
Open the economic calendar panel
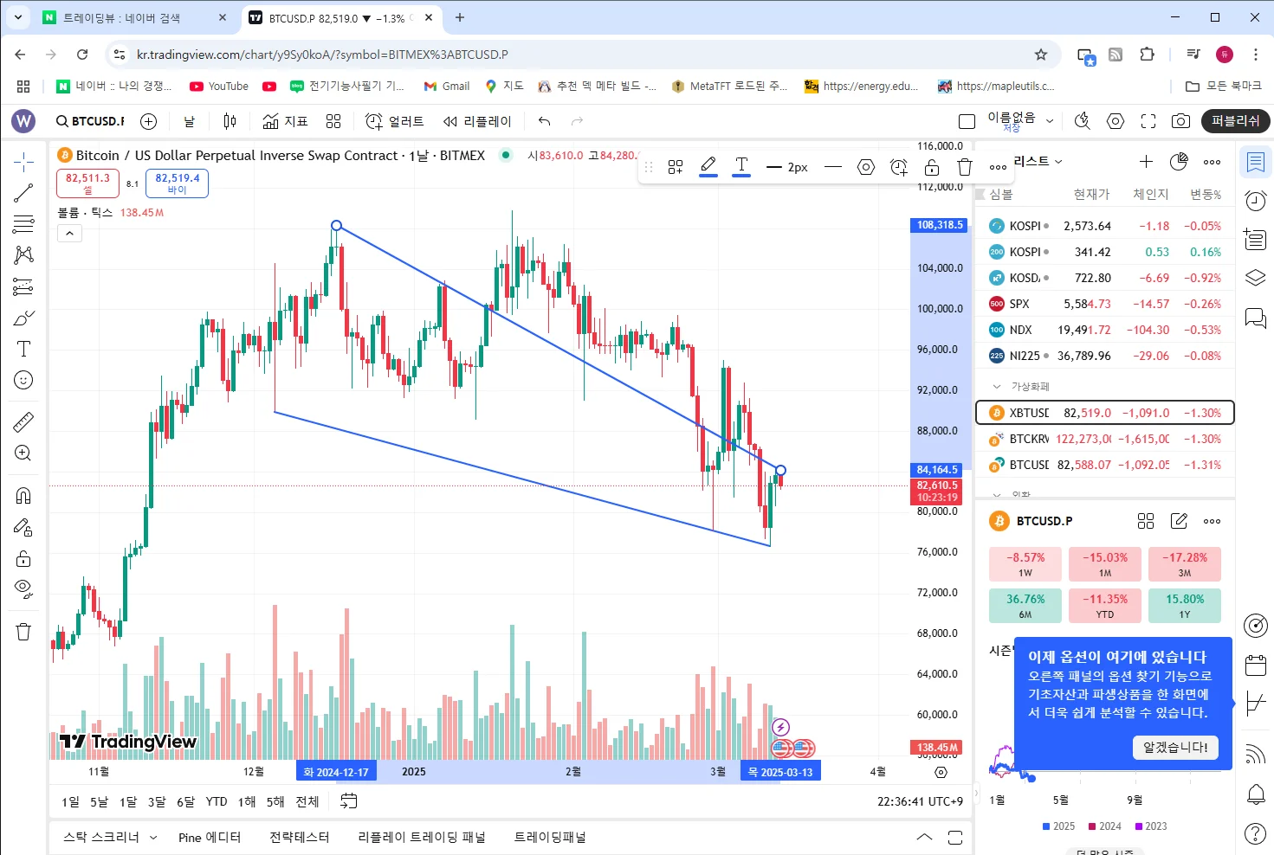tap(1255, 665)
